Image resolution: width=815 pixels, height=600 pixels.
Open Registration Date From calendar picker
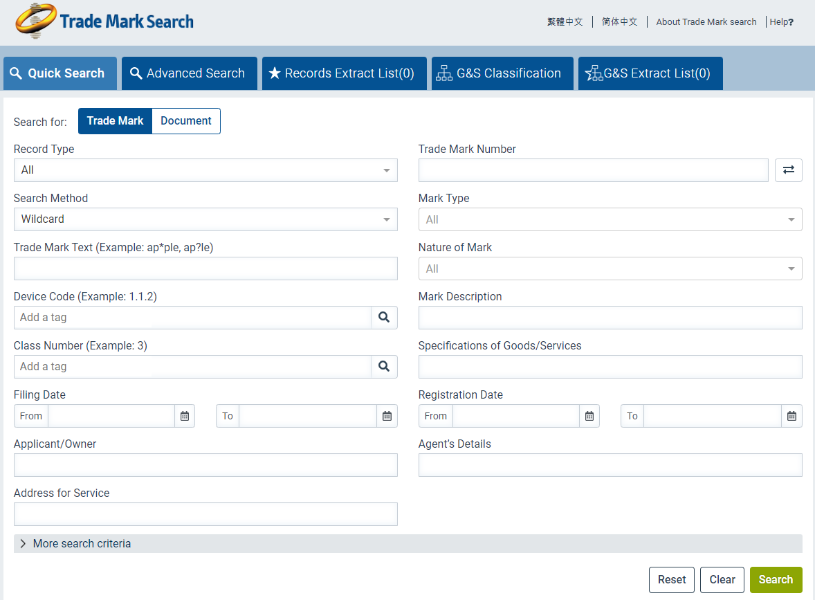click(x=589, y=416)
